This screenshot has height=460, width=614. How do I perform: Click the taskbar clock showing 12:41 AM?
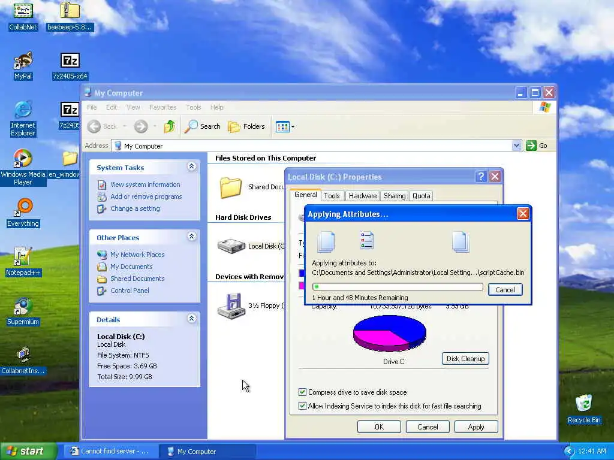click(592, 451)
